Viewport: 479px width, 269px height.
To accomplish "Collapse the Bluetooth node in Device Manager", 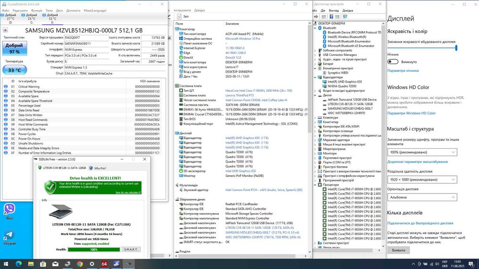I will click(x=315, y=28).
